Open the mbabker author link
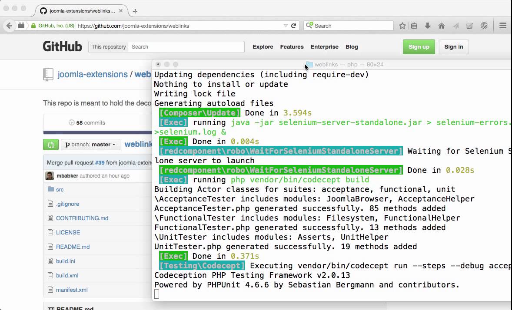Viewport: 512px width, 310px height. 67,175
